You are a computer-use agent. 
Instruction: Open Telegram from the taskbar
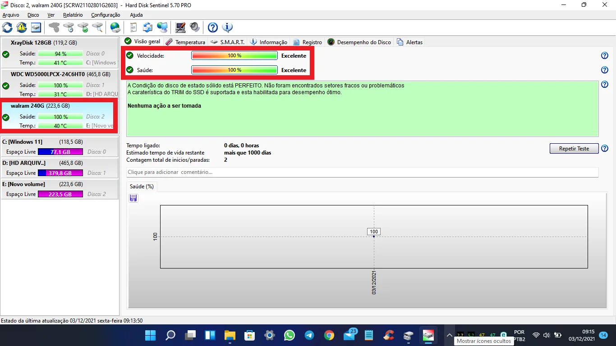click(309, 335)
